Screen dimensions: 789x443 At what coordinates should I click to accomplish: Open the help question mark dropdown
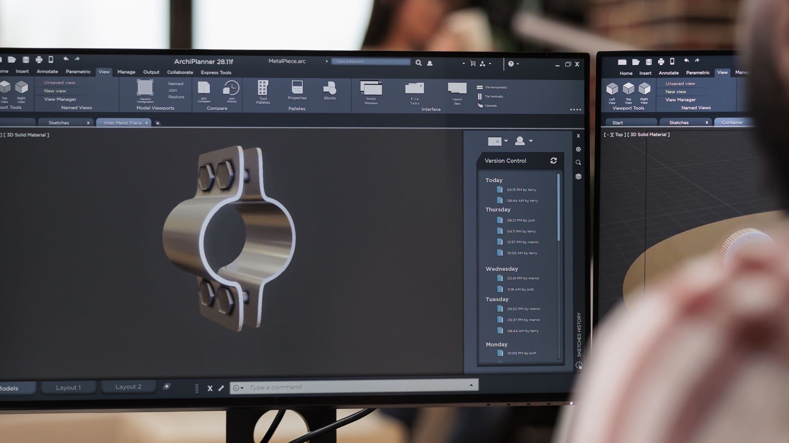click(x=513, y=64)
